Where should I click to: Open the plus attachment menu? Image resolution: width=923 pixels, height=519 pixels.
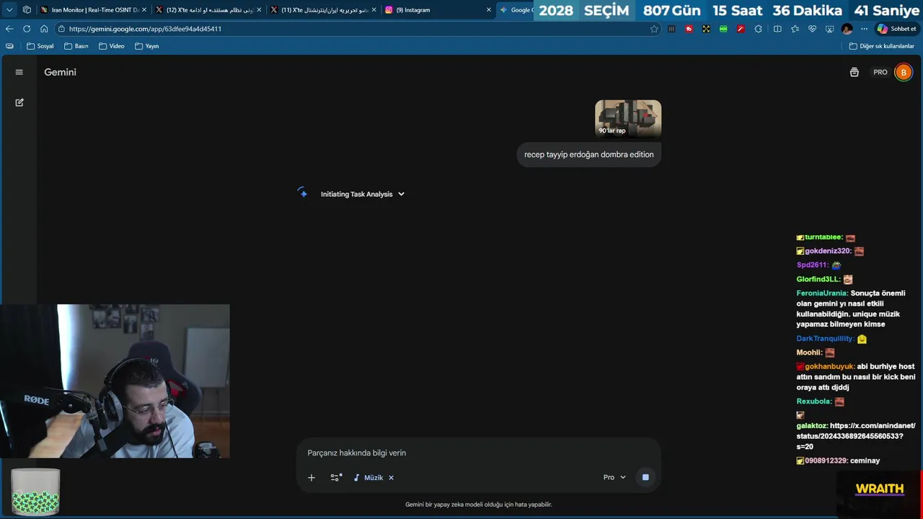coord(312,477)
